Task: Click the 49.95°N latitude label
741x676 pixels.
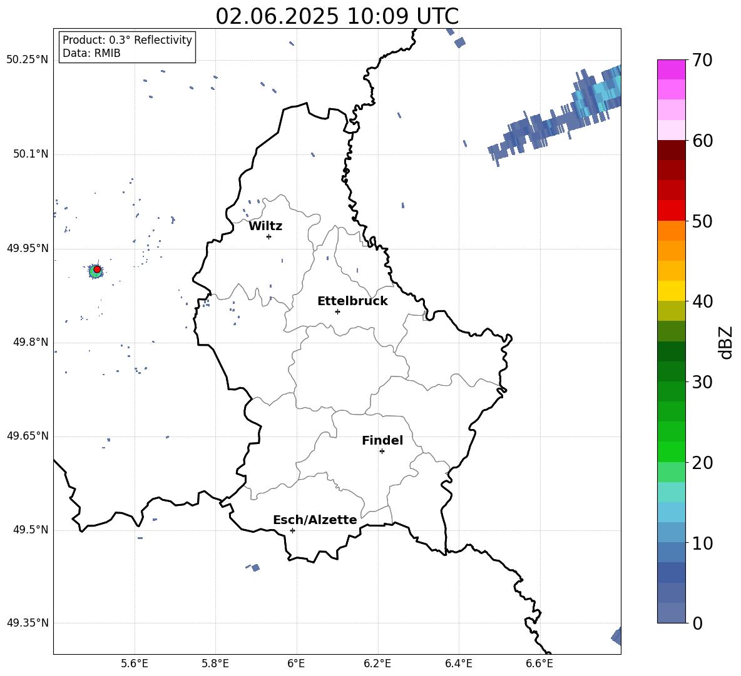Action: coord(28,248)
